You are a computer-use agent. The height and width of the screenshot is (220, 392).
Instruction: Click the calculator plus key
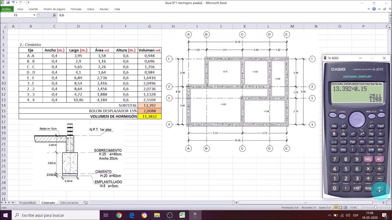(x=368, y=178)
